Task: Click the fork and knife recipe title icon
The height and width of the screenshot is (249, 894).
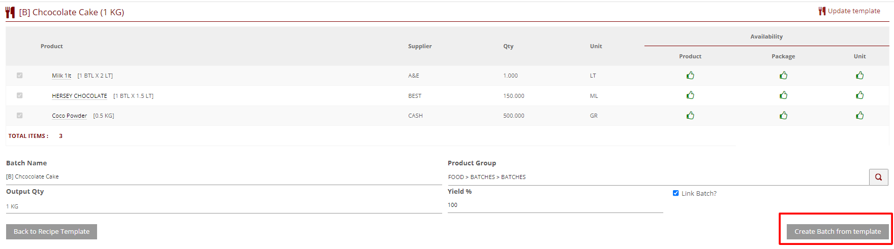Action: pyautogui.click(x=10, y=12)
